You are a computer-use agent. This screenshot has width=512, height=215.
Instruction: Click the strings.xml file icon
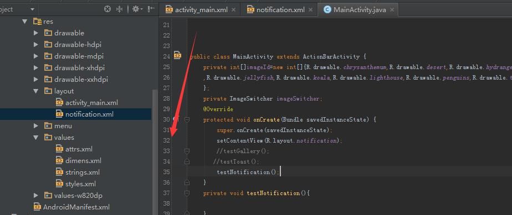[x=59, y=172]
